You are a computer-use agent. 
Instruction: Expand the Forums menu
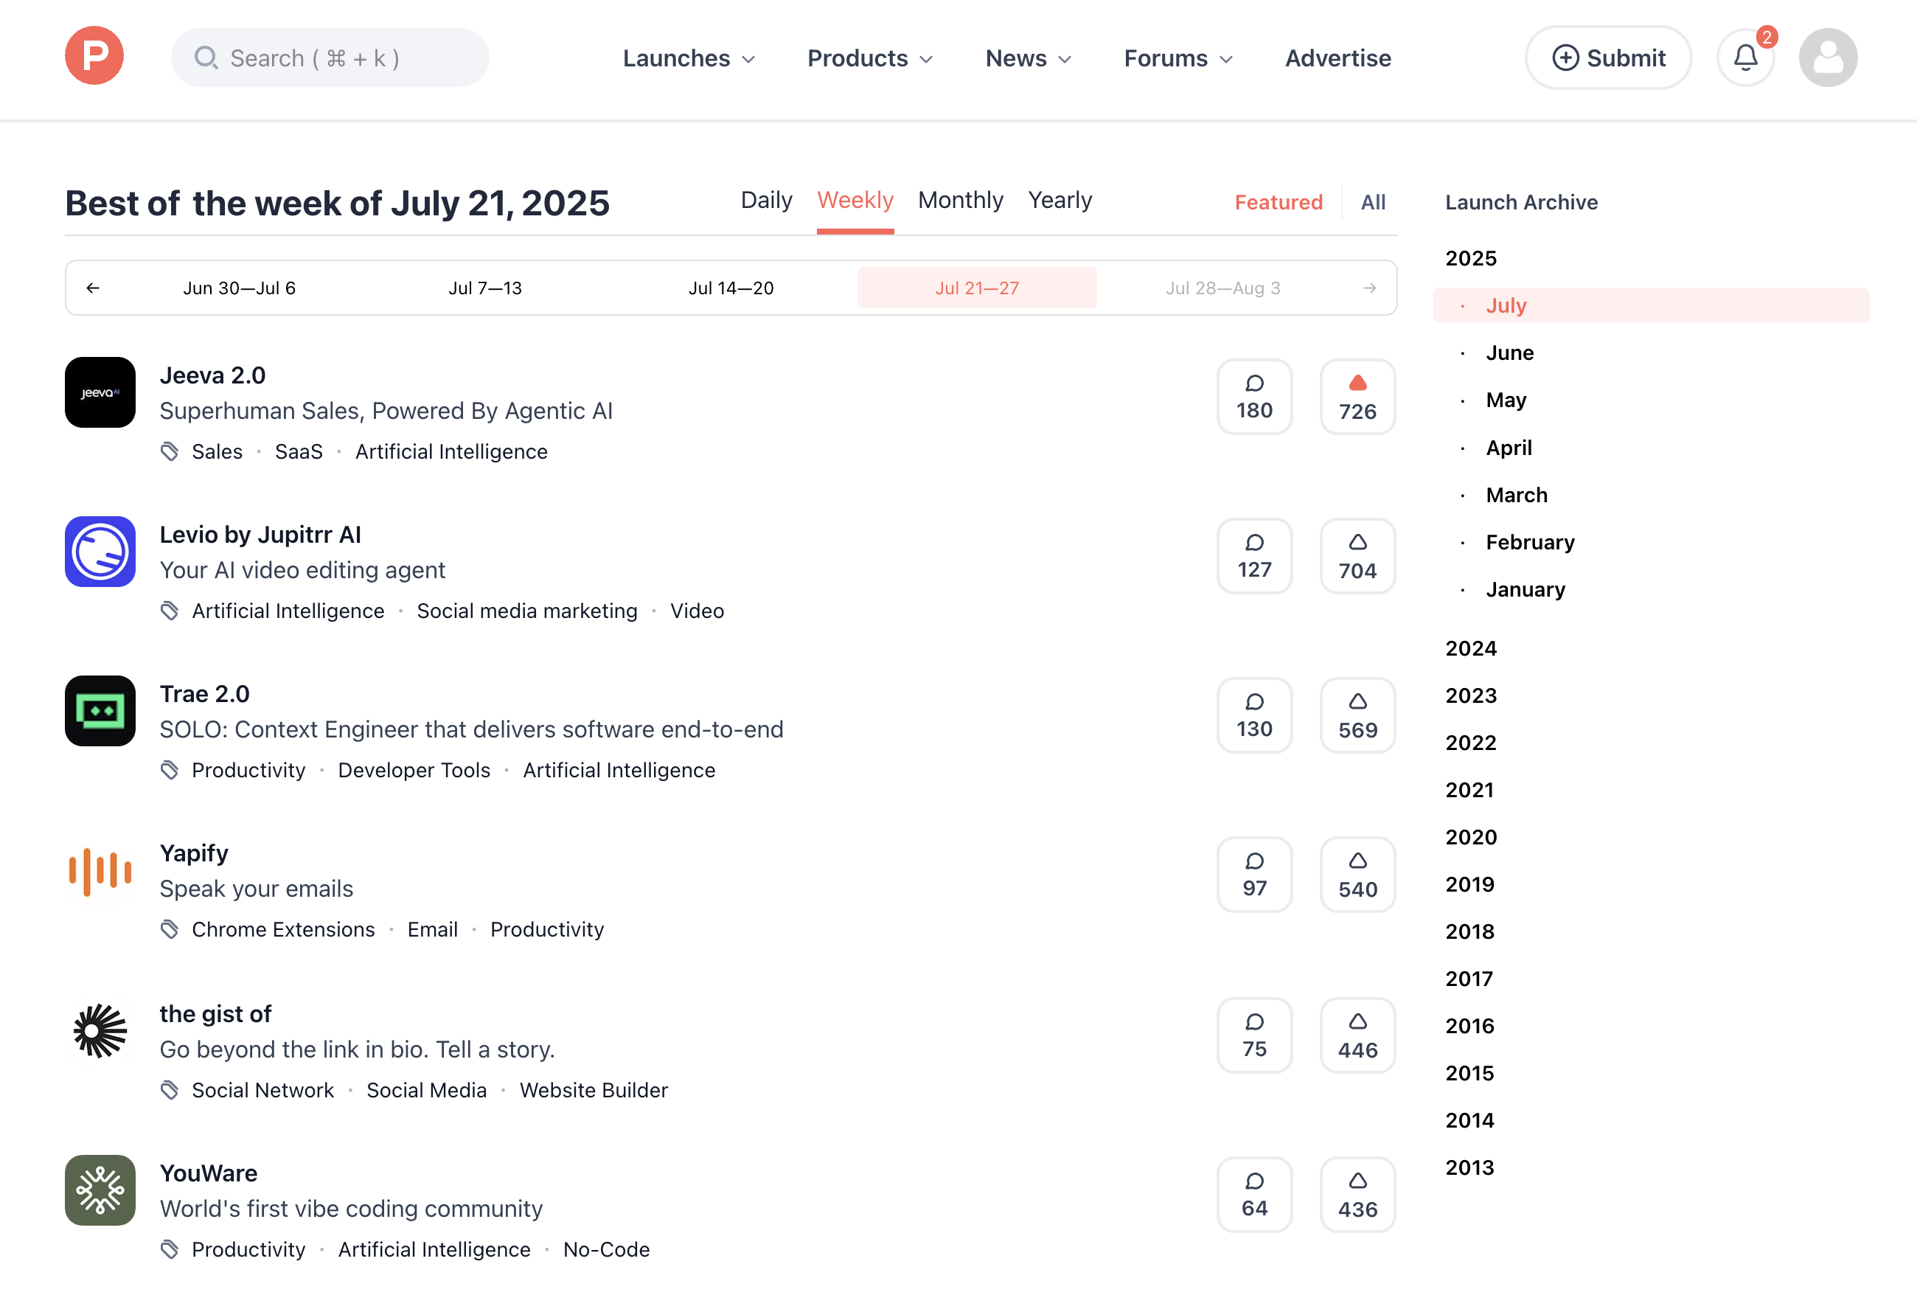1179,58
